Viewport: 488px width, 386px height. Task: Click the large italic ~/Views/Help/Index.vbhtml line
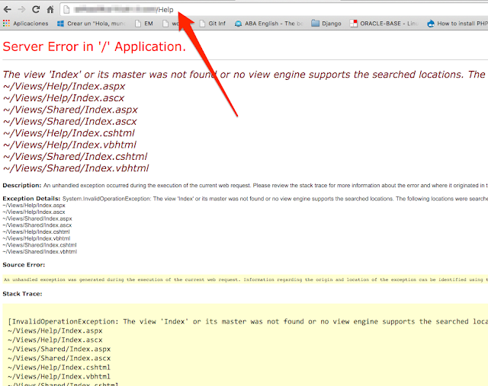69,145
